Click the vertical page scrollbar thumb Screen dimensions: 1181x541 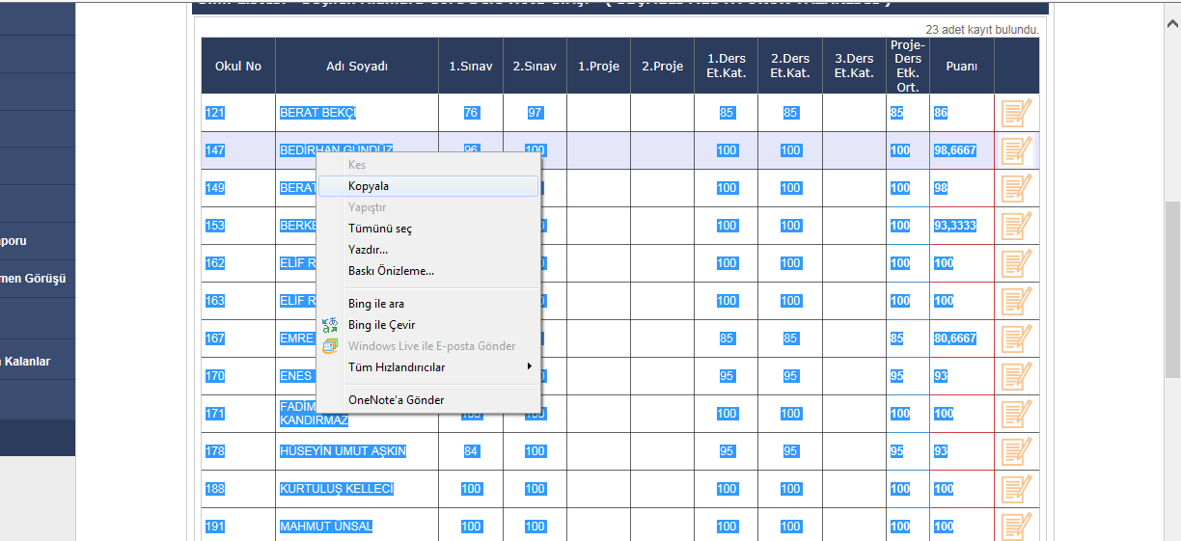coord(1172,288)
